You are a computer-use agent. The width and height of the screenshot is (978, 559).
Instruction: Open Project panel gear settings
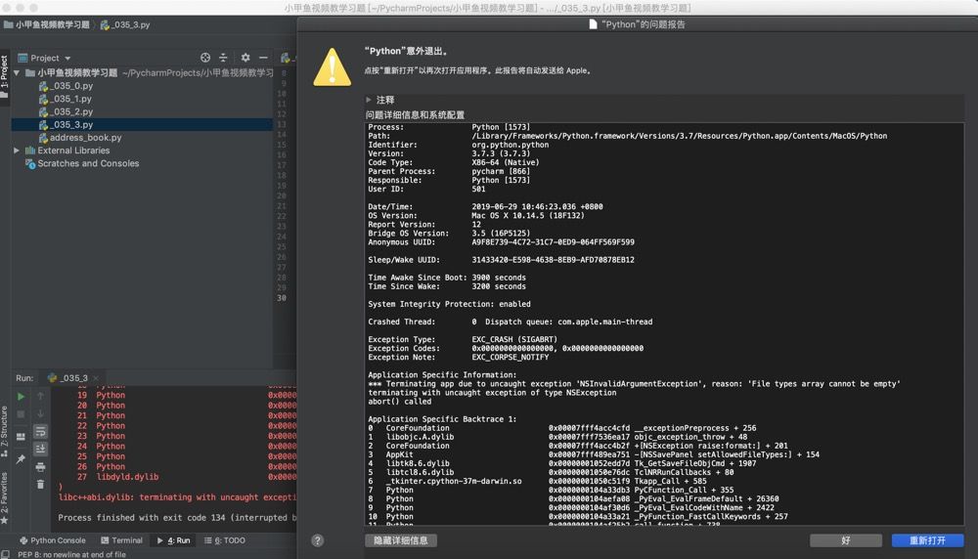pyautogui.click(x=245, y=58)
